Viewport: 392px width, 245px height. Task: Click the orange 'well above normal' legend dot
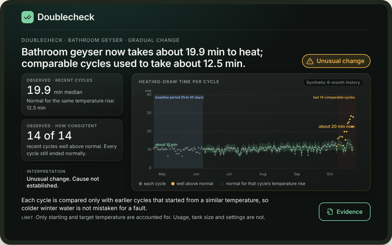tap(173, 184)
